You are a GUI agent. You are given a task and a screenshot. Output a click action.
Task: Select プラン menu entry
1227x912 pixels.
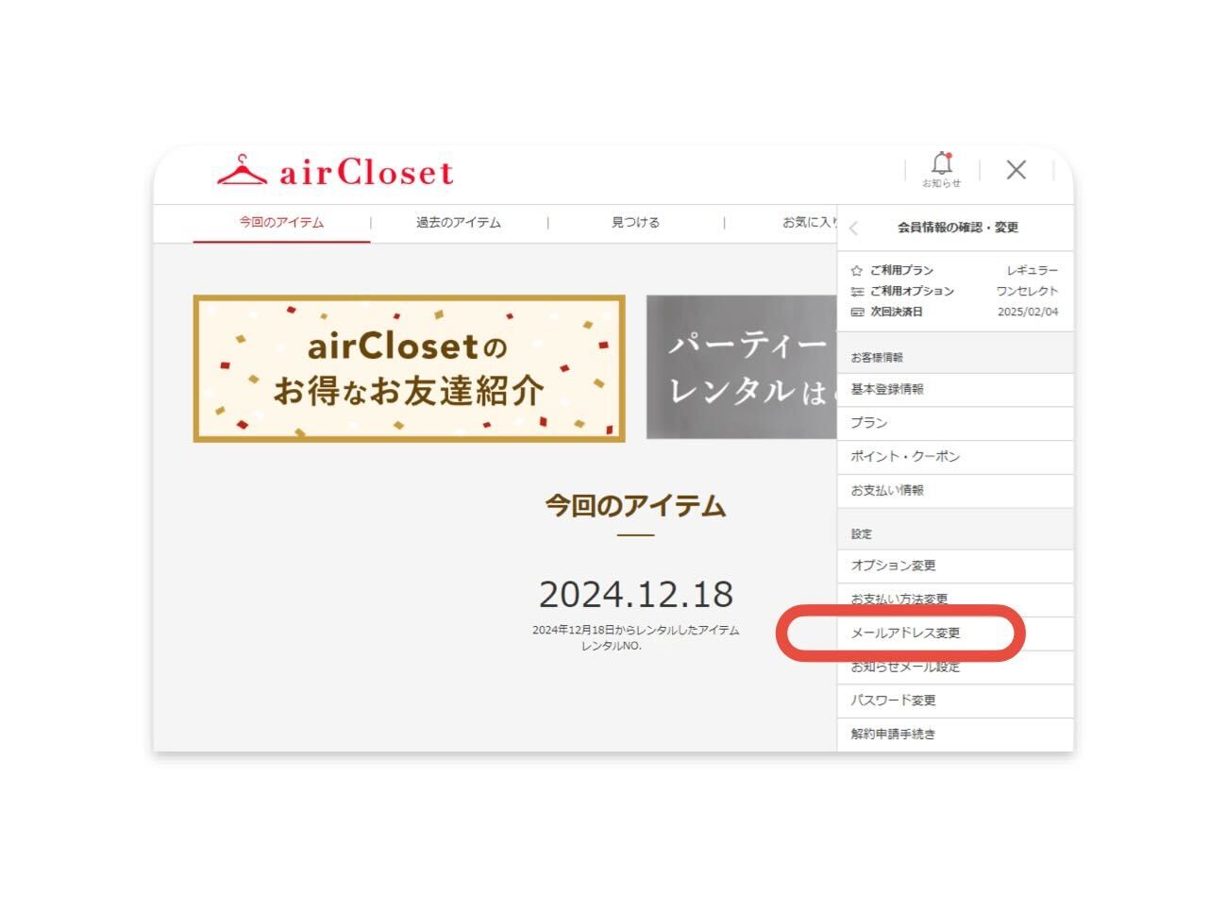tap(955, 424)
